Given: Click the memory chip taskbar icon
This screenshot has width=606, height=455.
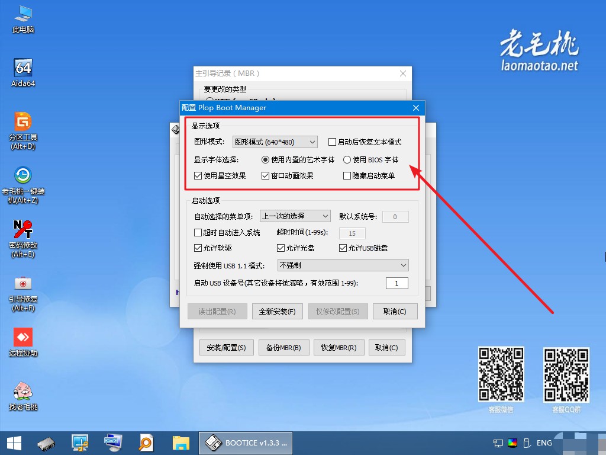Looking at the screenshot, I should (46, 443).
